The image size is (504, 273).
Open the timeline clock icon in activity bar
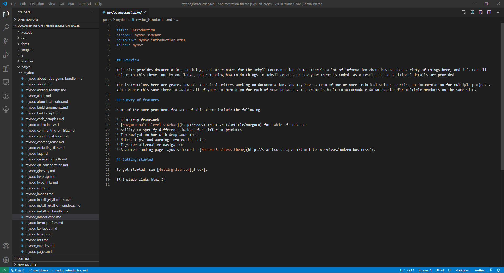point(6,96)
